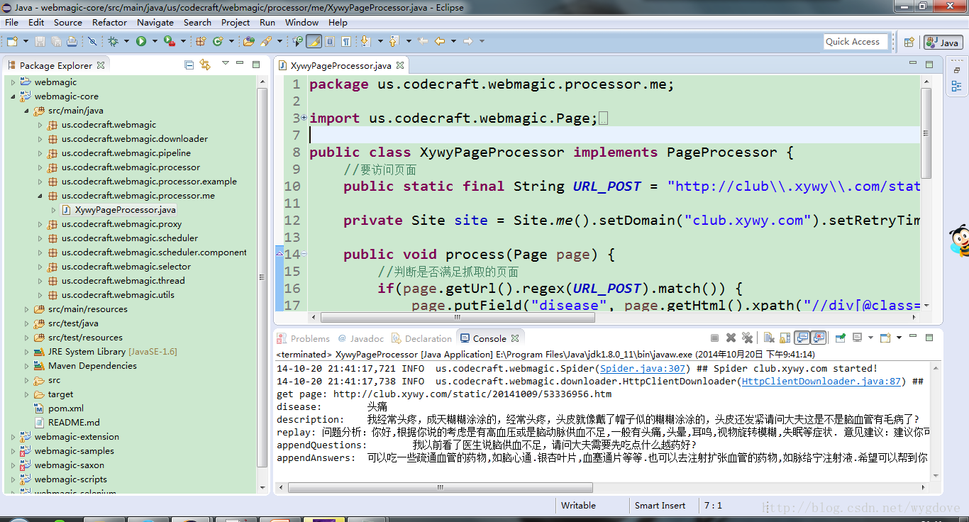This screenshot has width=969, height=522.
Task: Click the Java perspective button top right
Action: [943, 42]
